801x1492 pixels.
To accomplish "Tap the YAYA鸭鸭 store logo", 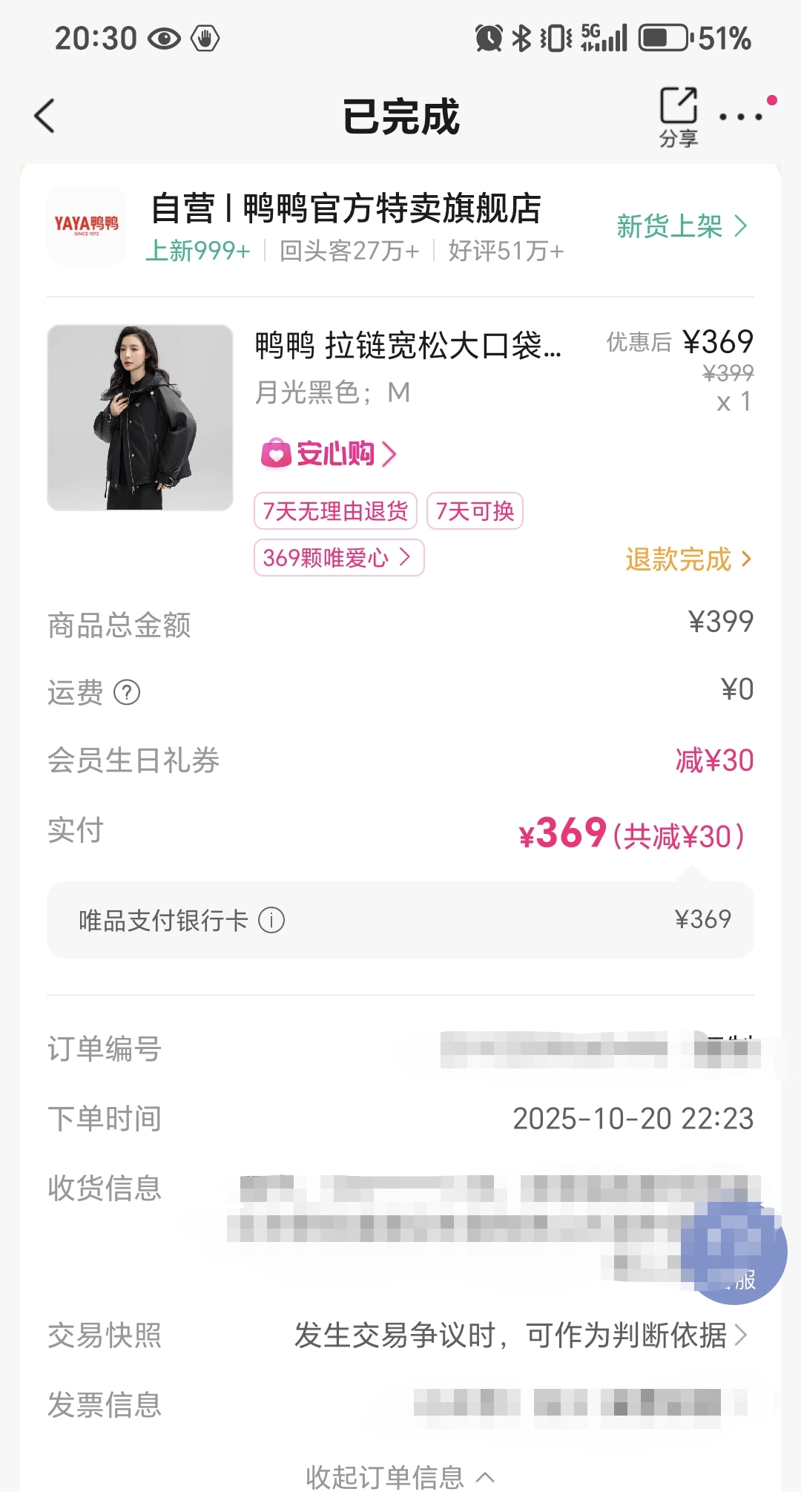I will (x=87, y=226).
